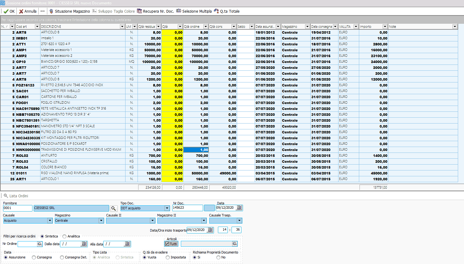Open the Importo column filter arrow

[385, 27]
